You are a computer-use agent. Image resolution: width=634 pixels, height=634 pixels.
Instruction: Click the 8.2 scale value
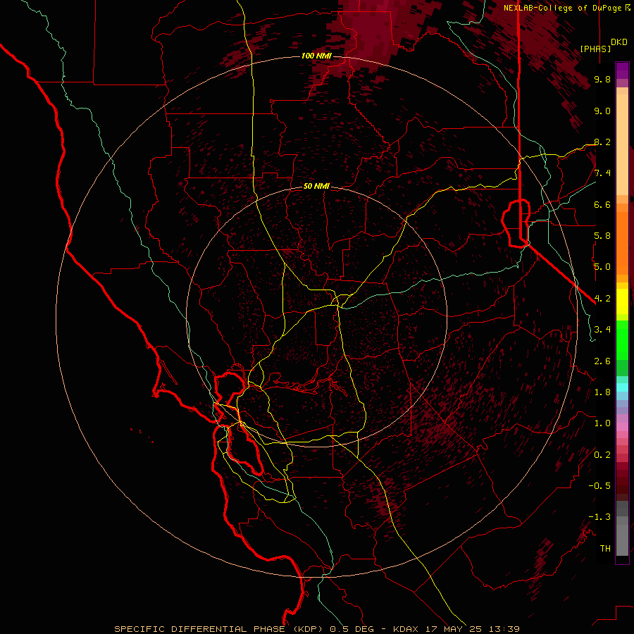click(x=602, y=142)
